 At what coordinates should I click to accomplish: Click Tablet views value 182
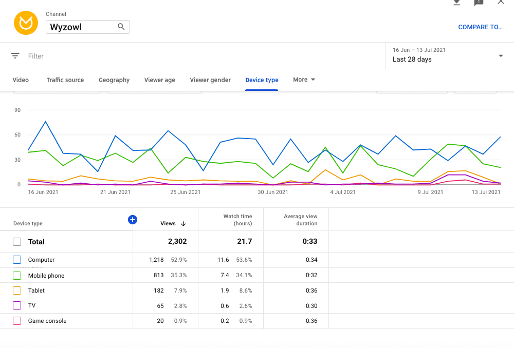click(x=159, y=291)
